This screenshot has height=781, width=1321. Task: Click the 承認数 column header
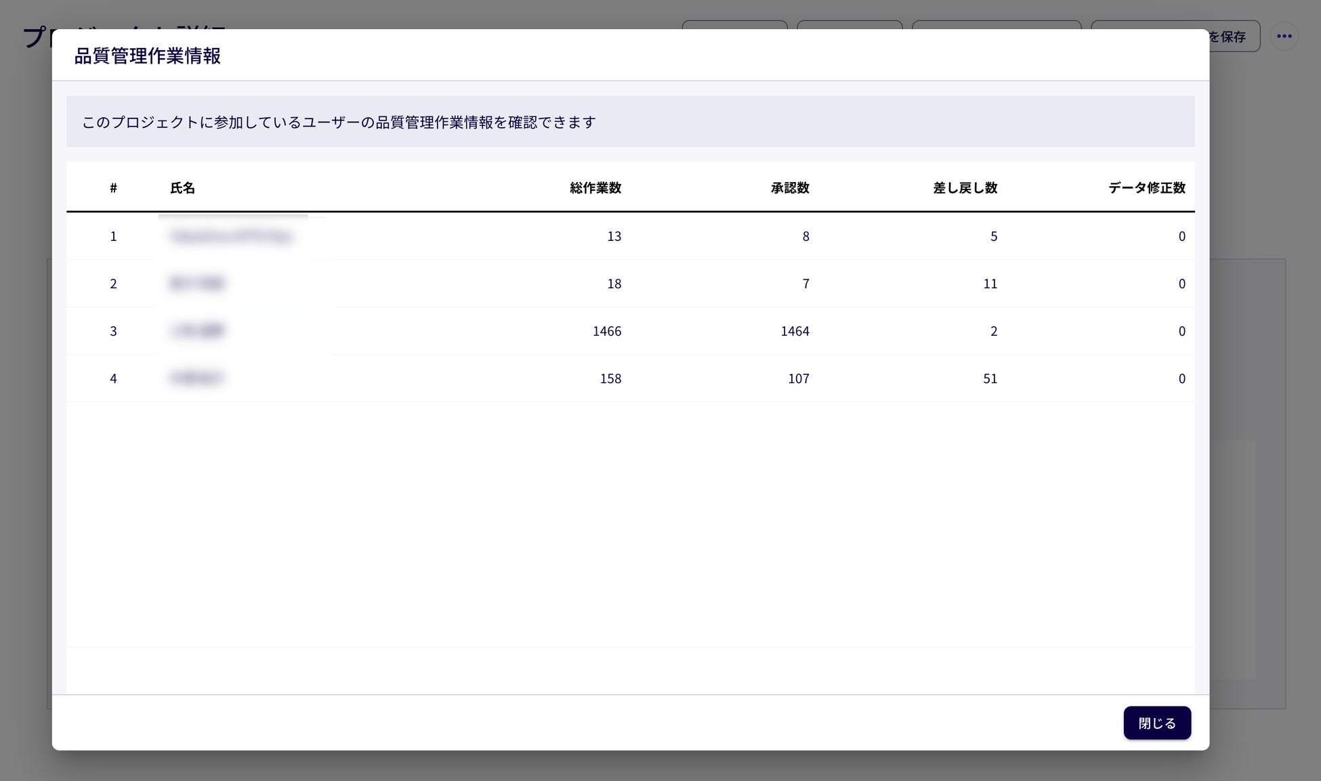pyautogui.click(x=789, y=188)
